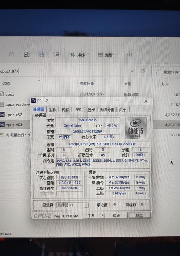The width and height of the screenshot is (180, 256).
Task: Click the rename icon in Explorer toolbar
Action: point(27,54)
